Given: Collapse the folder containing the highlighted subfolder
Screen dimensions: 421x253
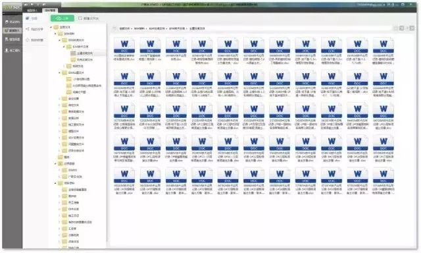Looking at the screenshot, I should pos(64,47).
